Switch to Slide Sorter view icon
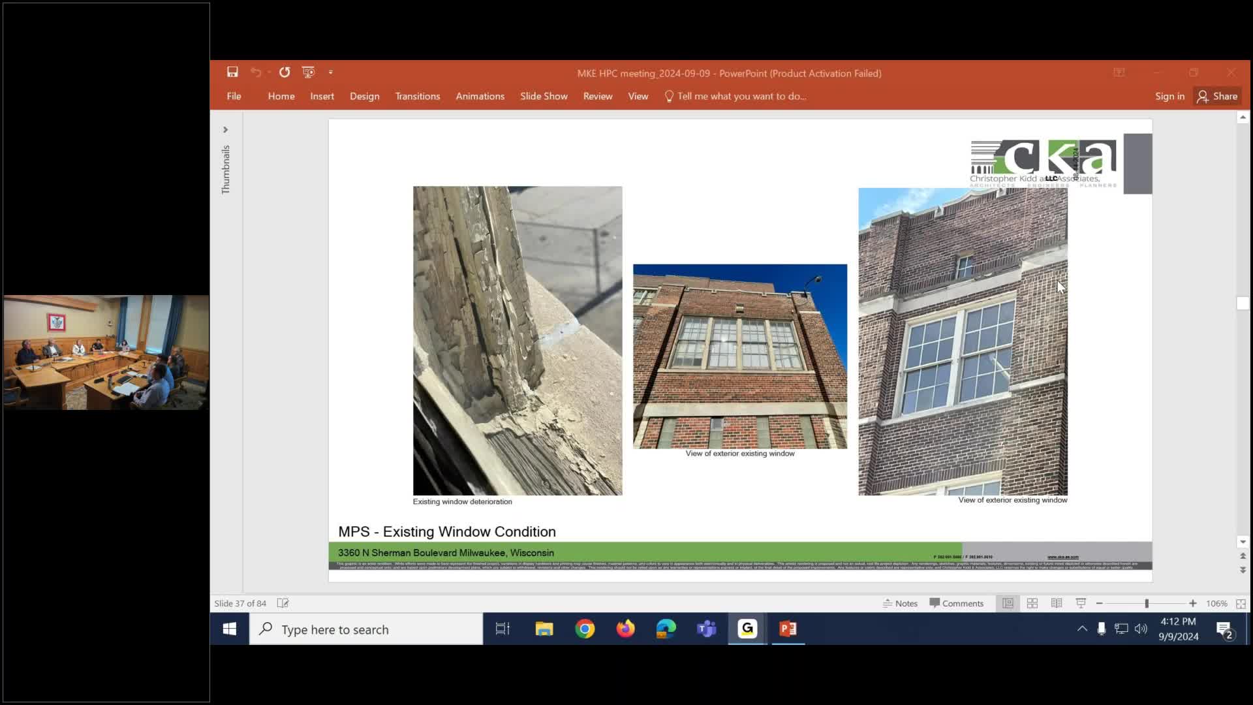Viewport: 1253px width, 705px height. [x=1032, y=604]
